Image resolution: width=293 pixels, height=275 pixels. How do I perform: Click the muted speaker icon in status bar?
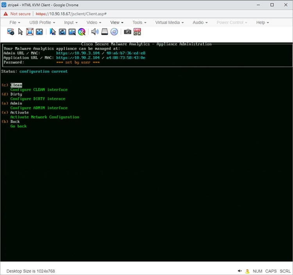[x=240, y=271]
